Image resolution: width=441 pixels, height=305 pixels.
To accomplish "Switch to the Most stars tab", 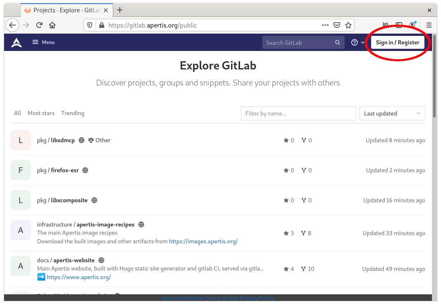I will tap(41, 113).
